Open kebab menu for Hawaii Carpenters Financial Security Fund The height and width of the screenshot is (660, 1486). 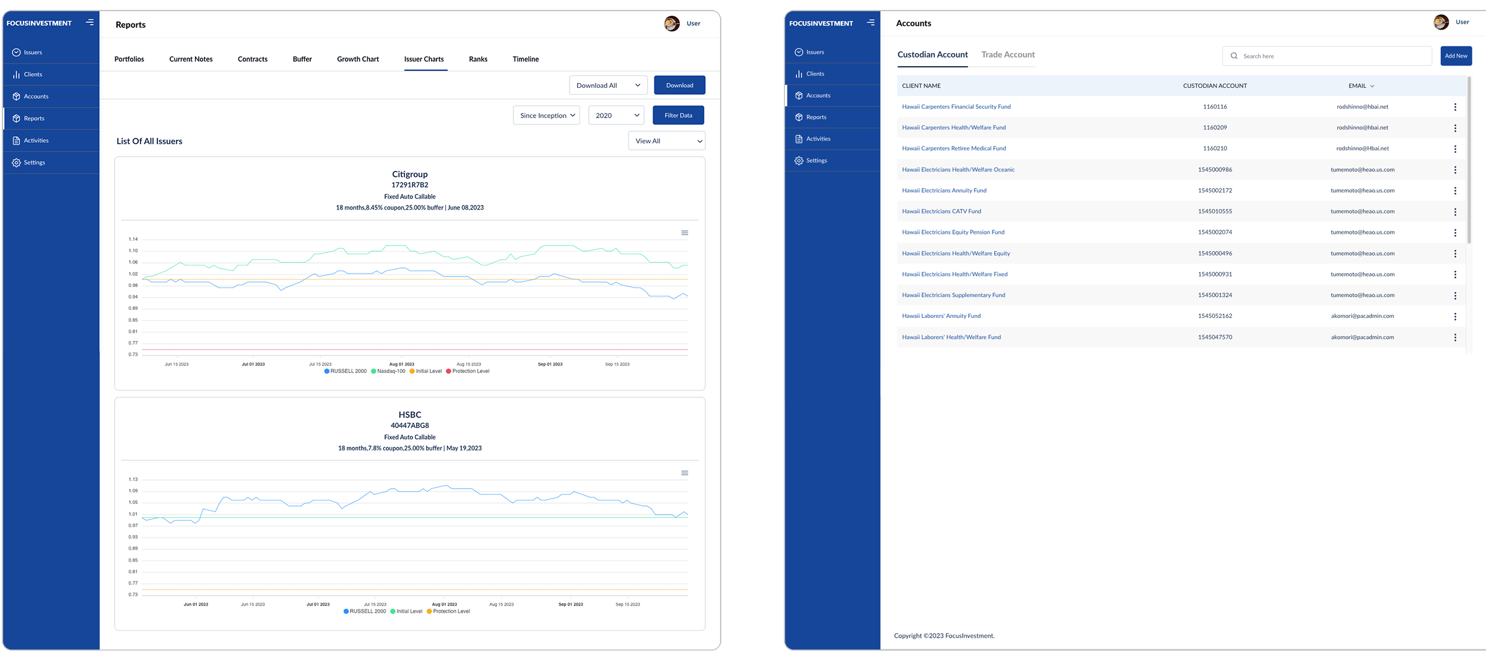(1454, 107)
